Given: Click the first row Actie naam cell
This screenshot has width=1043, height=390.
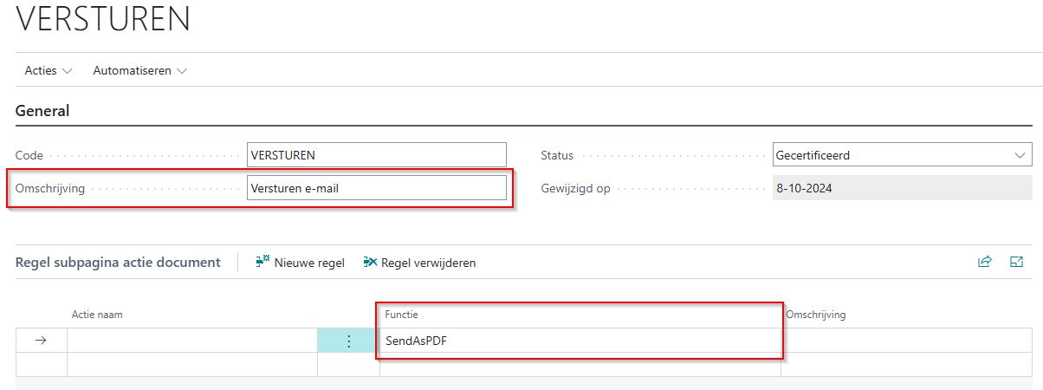Looking at the screenshot, I should tap(191, 341).
